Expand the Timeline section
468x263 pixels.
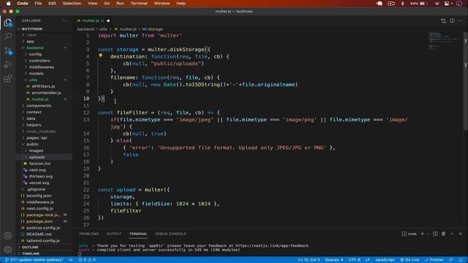(31, 254)
